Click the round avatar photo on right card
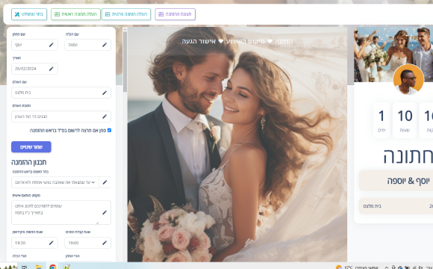Image resolution: width=433 pixels, height=269 pixels. coord(408,80)
